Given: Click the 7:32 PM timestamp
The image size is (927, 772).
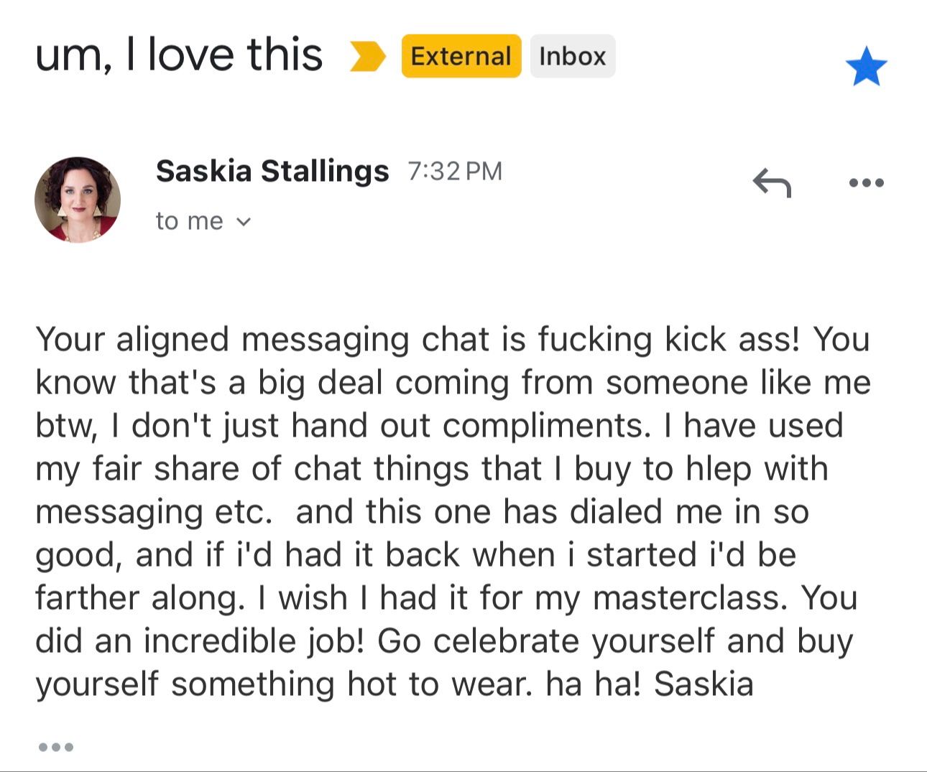Looking at the screenshot, I should [454, 171].
